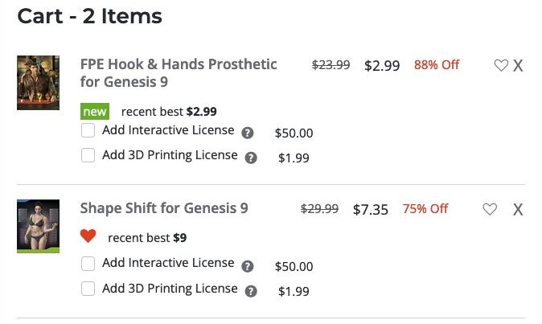Click the green new badge

click(95, 112)
